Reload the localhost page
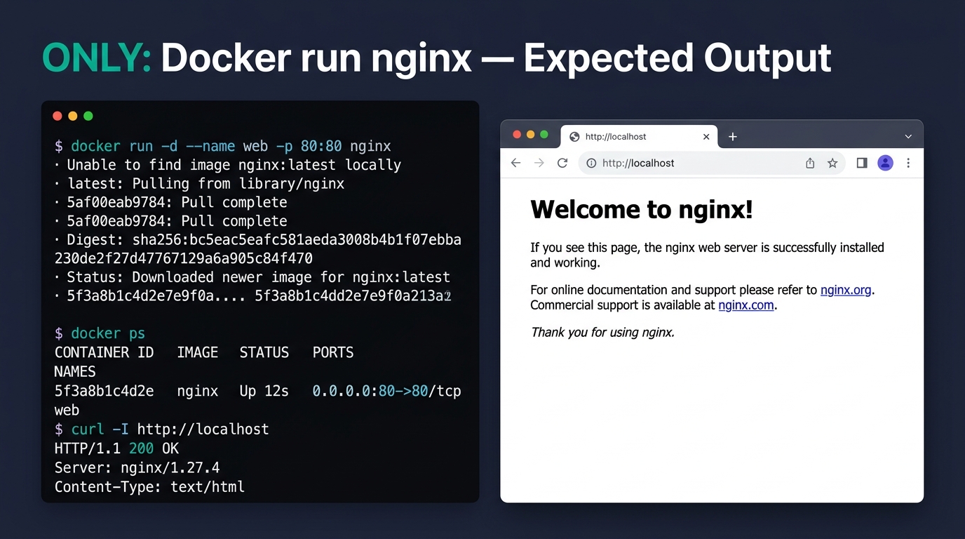Image resolution: width=965 pixels, height=539 pixels. [x=562, y=163]
